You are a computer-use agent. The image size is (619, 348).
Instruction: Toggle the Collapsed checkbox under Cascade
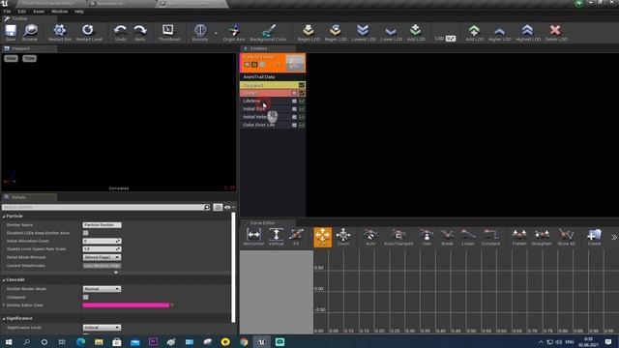(x=86, y=297)
